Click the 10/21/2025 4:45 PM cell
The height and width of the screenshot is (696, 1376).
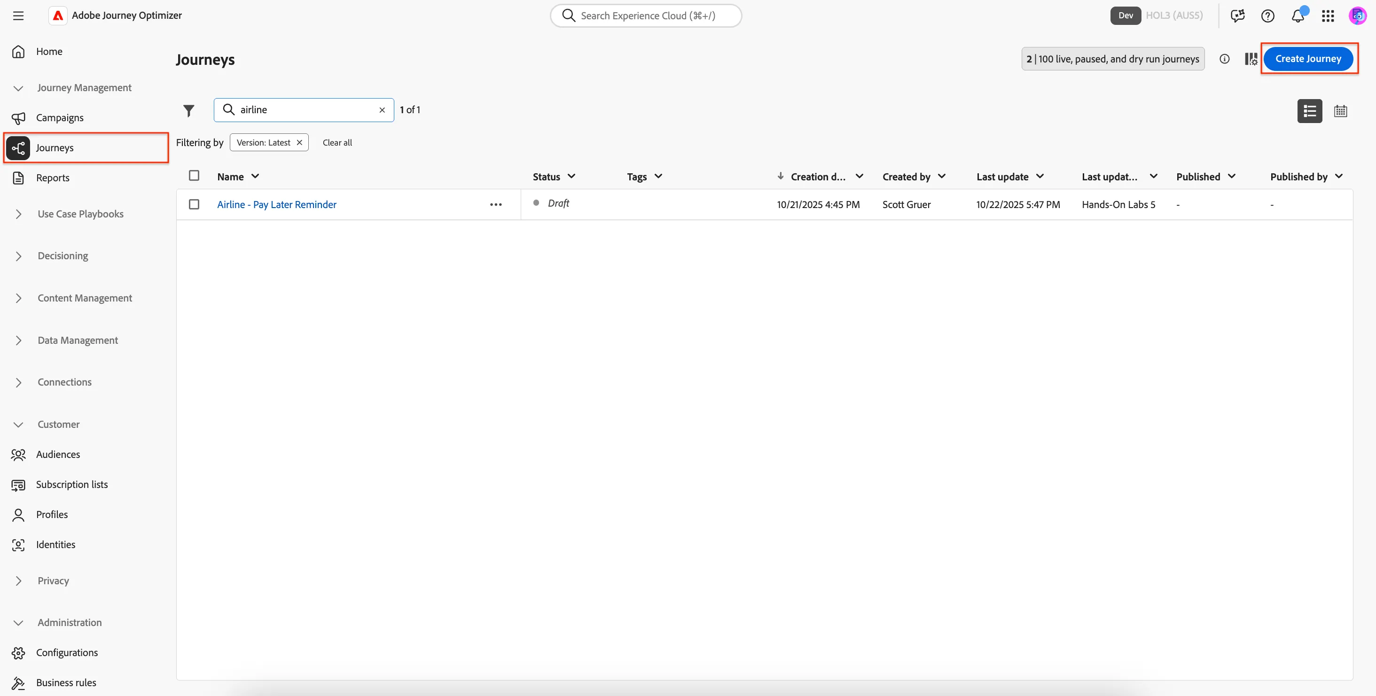pyautogui.click(x=818, y=204)
